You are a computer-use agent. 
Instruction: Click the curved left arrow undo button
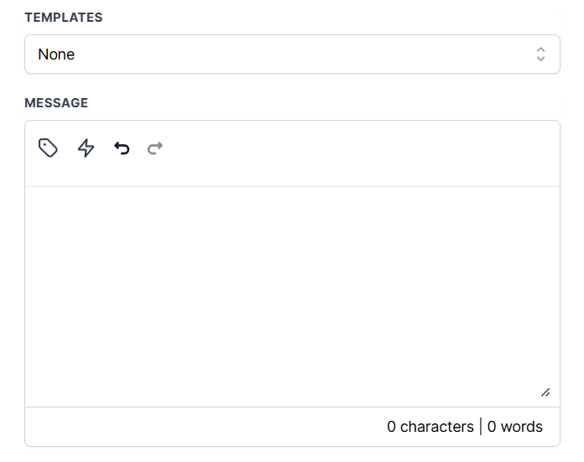click(122, 148)
